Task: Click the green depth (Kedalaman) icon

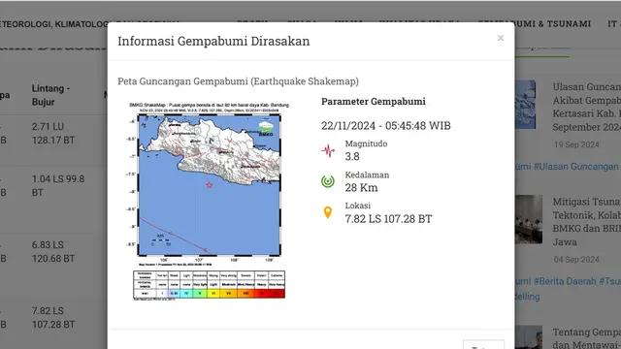Action: 328,181
